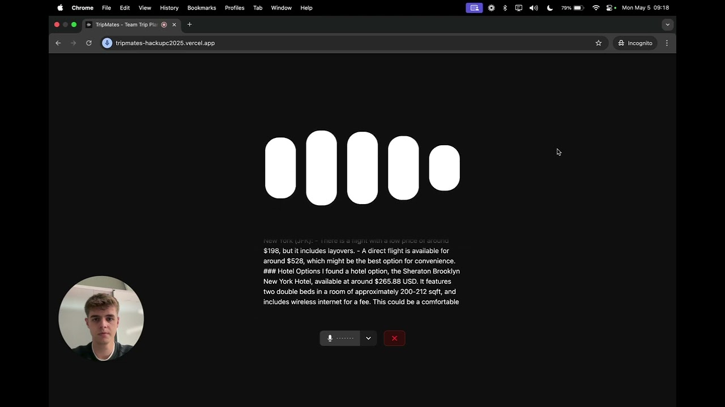Image resolution: width=725 pixels, height=407 pixels.
Task: Open the History menu
Action: [x=169, y=8]
